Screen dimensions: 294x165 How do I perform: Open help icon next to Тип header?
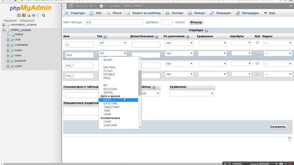(x=105, y=37)
